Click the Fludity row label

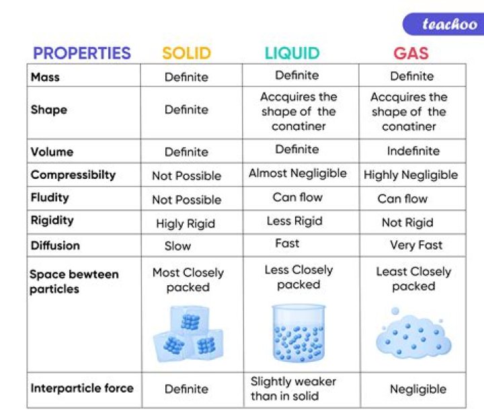tap(50, 198)
